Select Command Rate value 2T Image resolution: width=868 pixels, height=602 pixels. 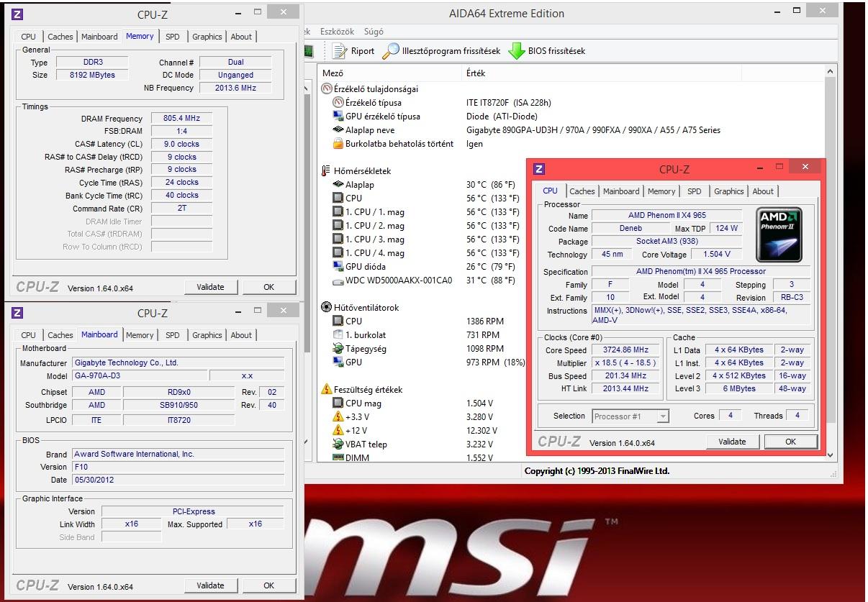[x=181, y=209]
